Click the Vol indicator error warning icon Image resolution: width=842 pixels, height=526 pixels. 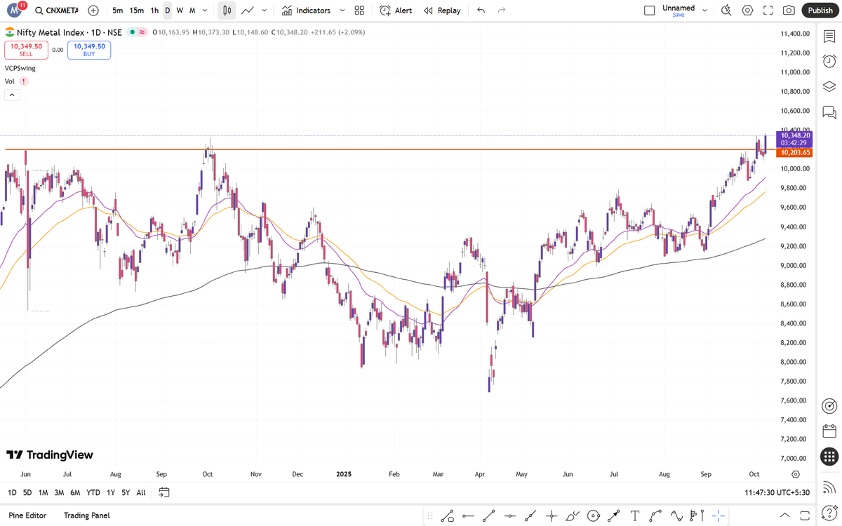coord(25,81)
